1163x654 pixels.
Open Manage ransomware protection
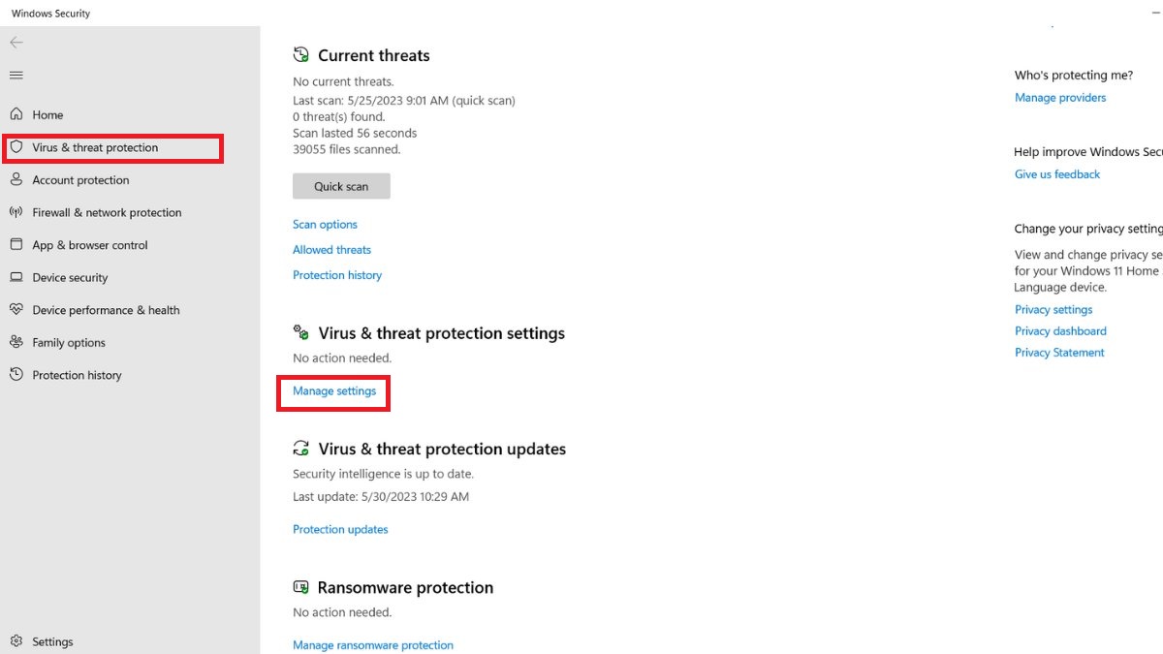tap(373, 644)
